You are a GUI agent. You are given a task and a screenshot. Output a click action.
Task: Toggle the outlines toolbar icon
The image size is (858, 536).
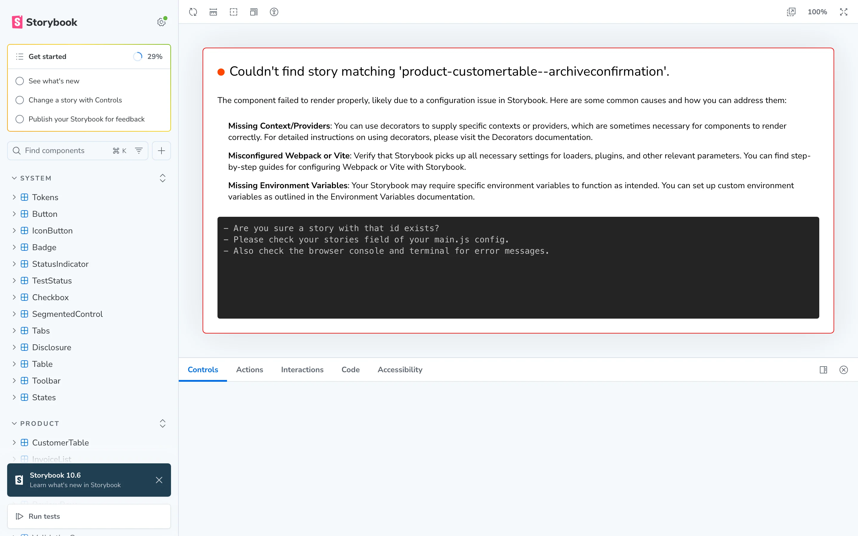tap(233, 12)
